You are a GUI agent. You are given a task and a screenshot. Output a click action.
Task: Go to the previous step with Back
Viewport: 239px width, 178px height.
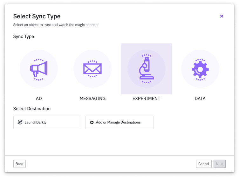[x=19, y=164]
